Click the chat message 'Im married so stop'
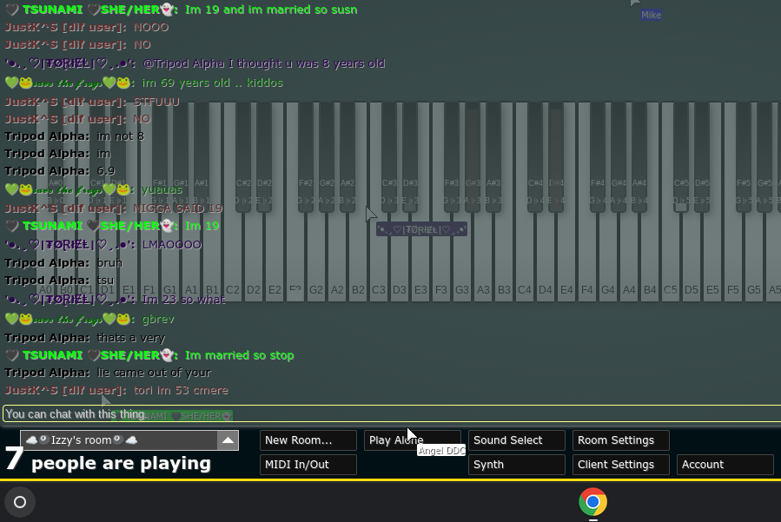Image resolution: width=781 pixels, height=522 pixels. pyautogui.click(x=240, y=355)
